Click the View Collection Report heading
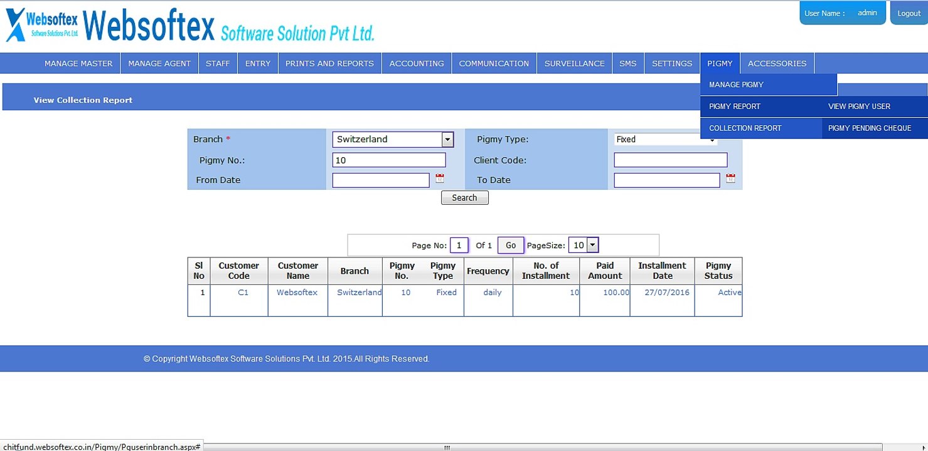This screenshot has height=451, width=928. tap(83, 100)
